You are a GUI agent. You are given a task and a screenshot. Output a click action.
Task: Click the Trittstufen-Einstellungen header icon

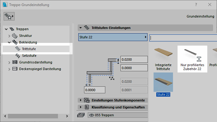86,27
